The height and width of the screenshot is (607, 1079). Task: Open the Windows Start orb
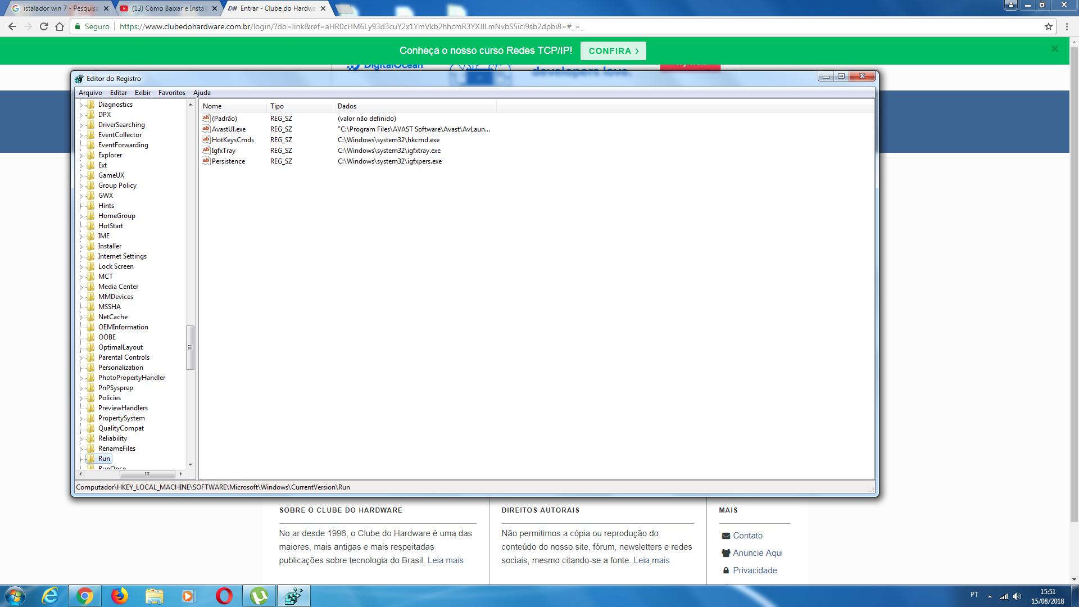[x=15, y=596]
